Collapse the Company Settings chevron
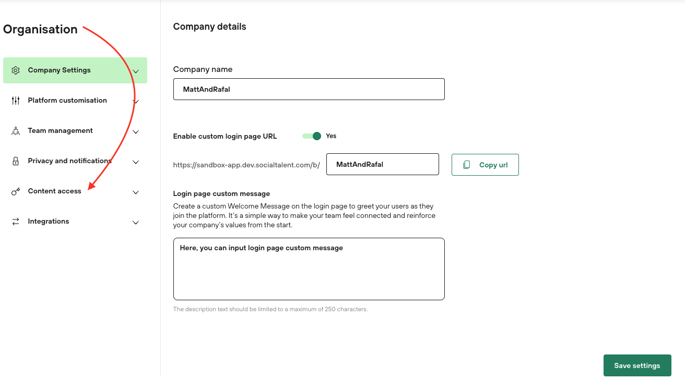Image resolution: width=685 pixels, height=392 pixels. 136,71
